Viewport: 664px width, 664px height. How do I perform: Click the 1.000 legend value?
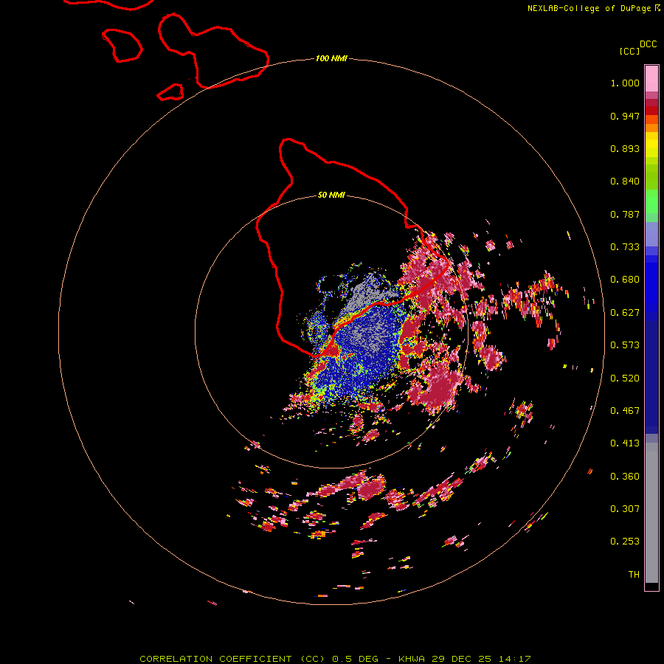625,83
